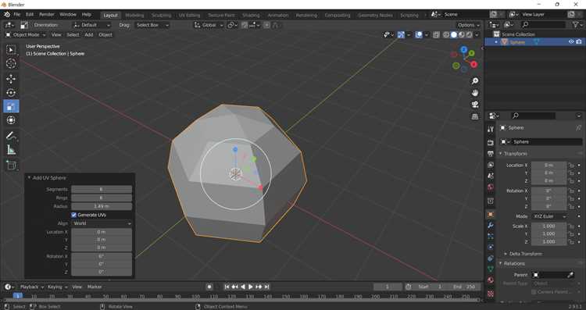Open the Physics properties tab
The width and height of the screenshot is (586, 310).
point(491,248)
